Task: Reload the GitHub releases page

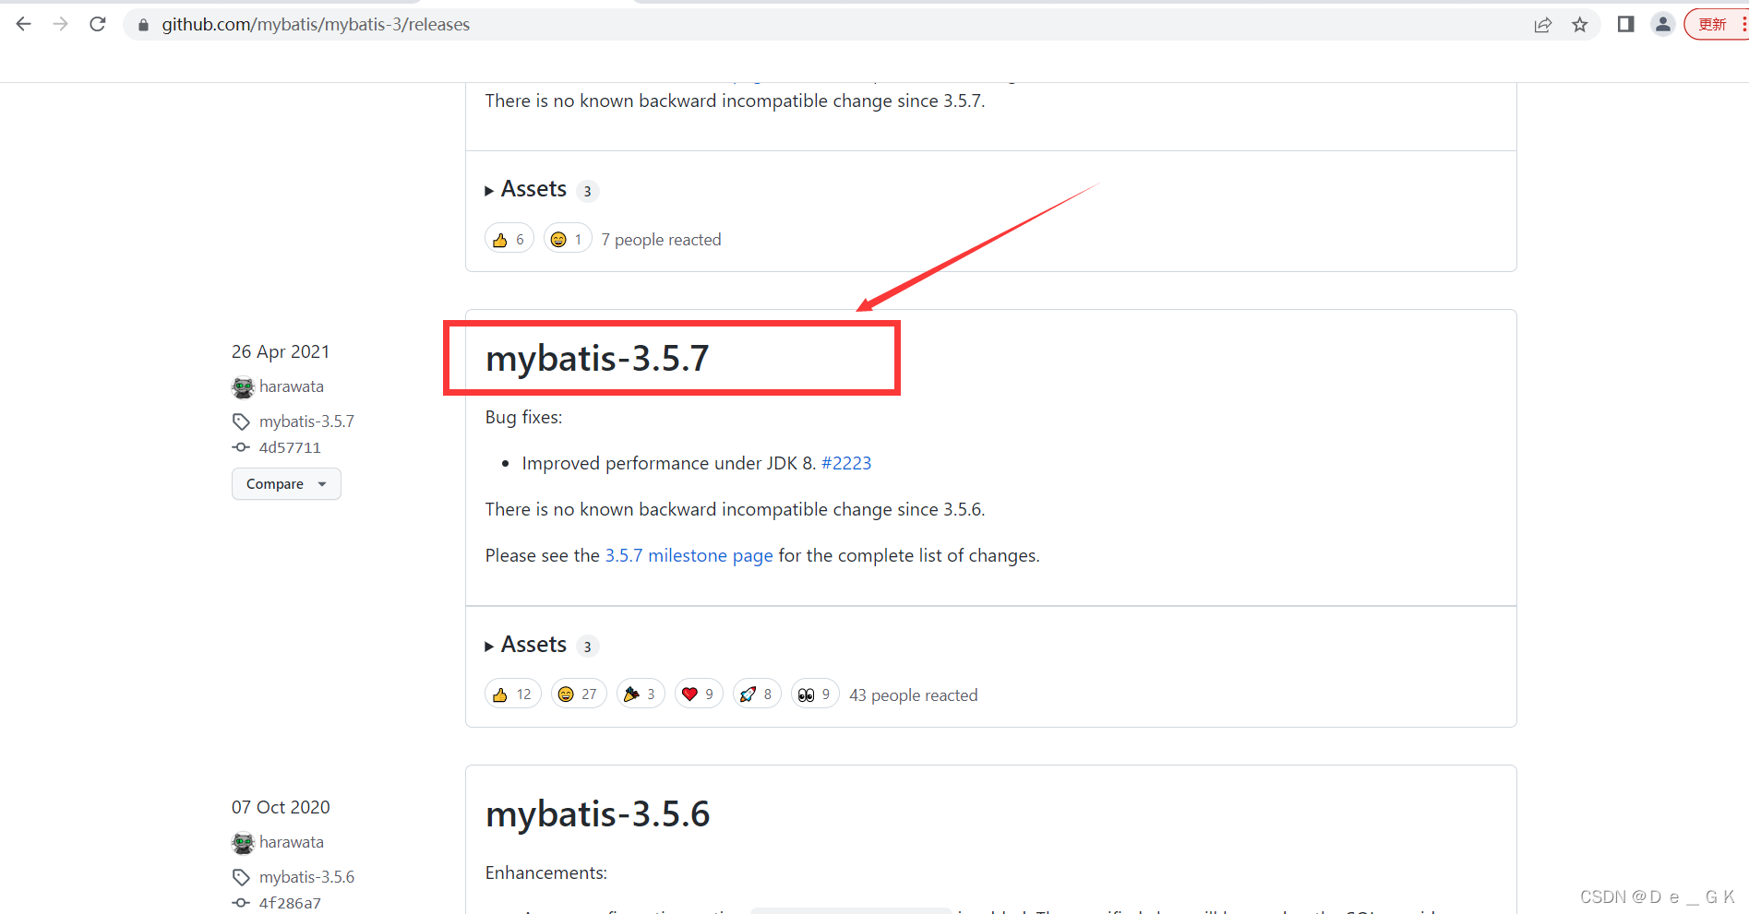Action: [98, 24]
